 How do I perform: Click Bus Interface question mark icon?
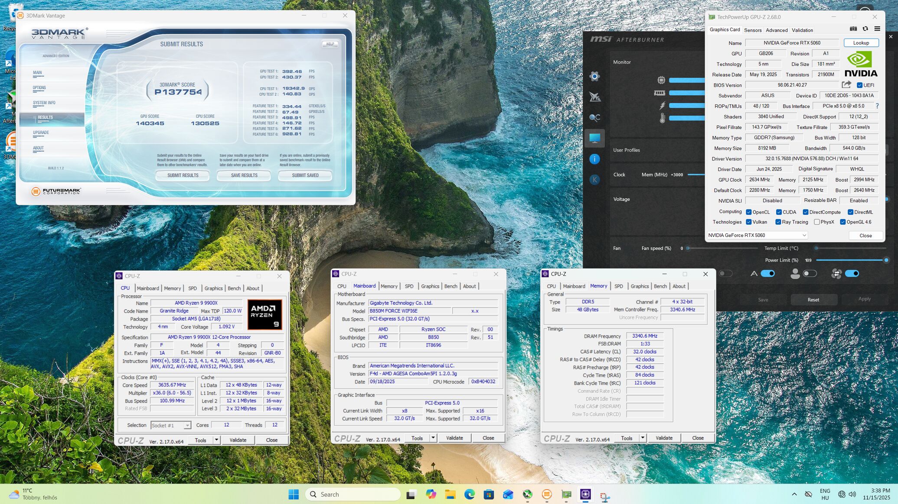[x=877, y=106]
